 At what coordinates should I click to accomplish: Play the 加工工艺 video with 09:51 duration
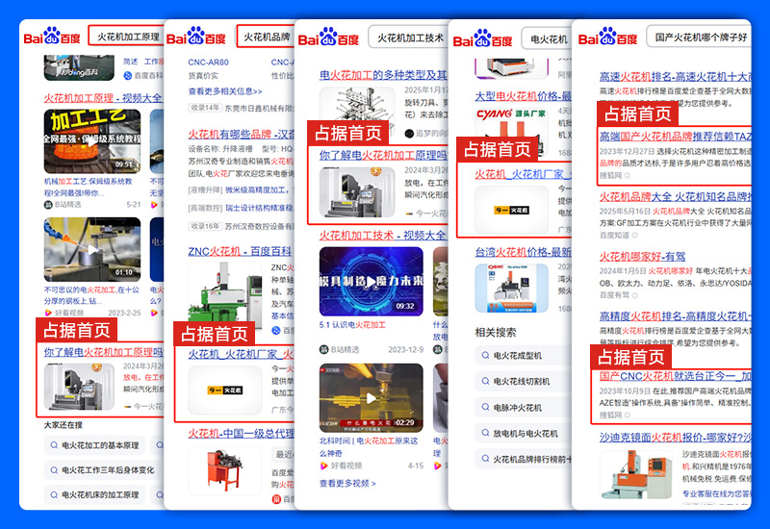click(x=92, y=141)
